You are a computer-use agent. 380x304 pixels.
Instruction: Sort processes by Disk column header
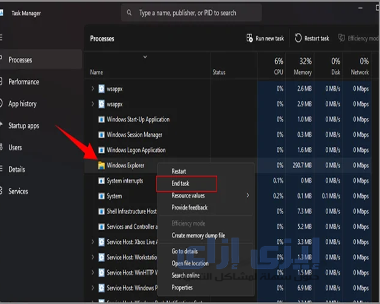coord(336,72)
